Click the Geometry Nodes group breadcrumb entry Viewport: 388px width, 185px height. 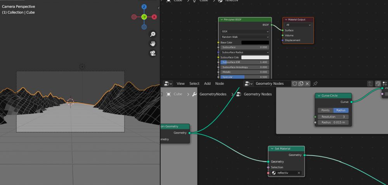point(258,94)
